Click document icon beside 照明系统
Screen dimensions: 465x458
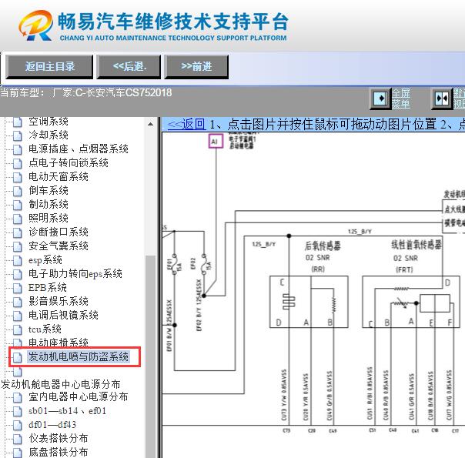[x=18, y=219]
